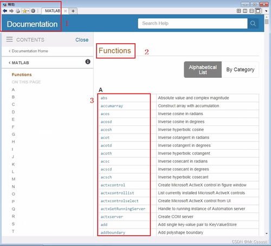This screenshot has width=271, height=246.
Task: Jump to letter H in the sidebar
Action: coord(13,142)
